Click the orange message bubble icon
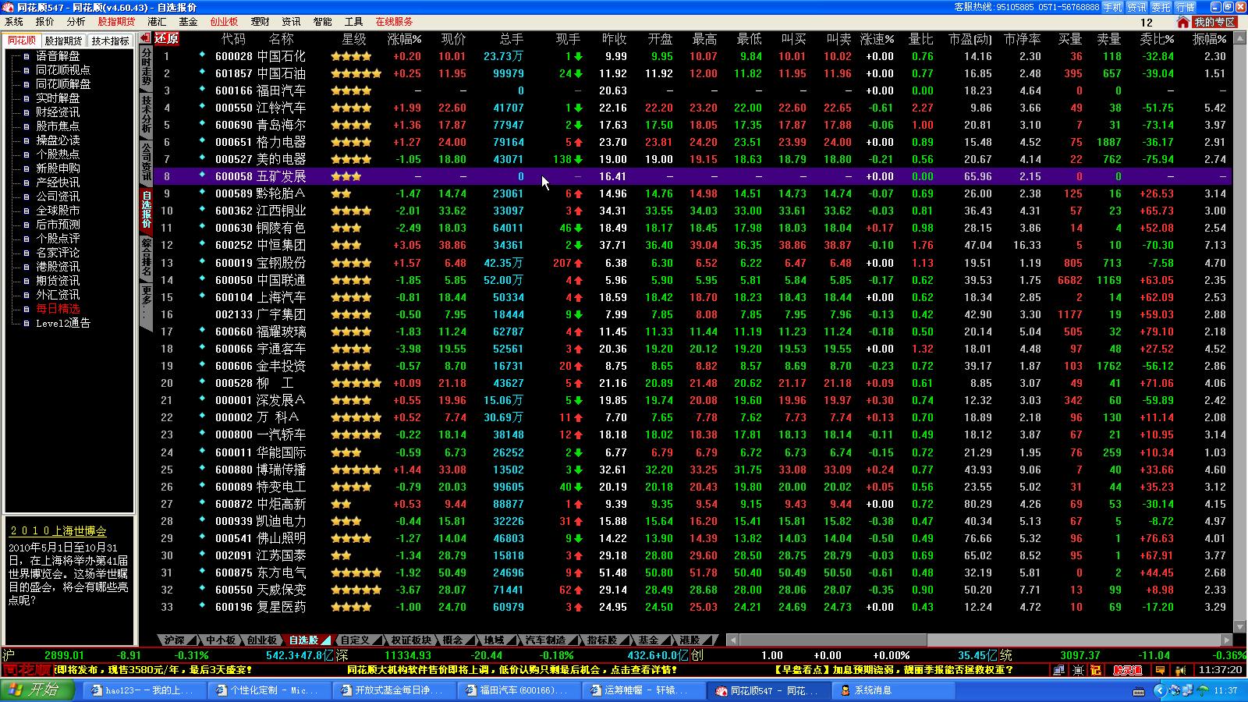 click(1161, 670)
